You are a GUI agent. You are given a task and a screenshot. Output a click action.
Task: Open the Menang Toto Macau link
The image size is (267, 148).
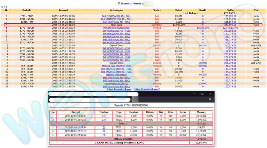pos(116,74)
